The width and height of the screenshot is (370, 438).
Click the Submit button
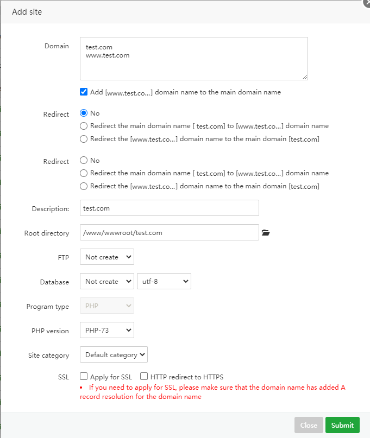coord(342,425)
